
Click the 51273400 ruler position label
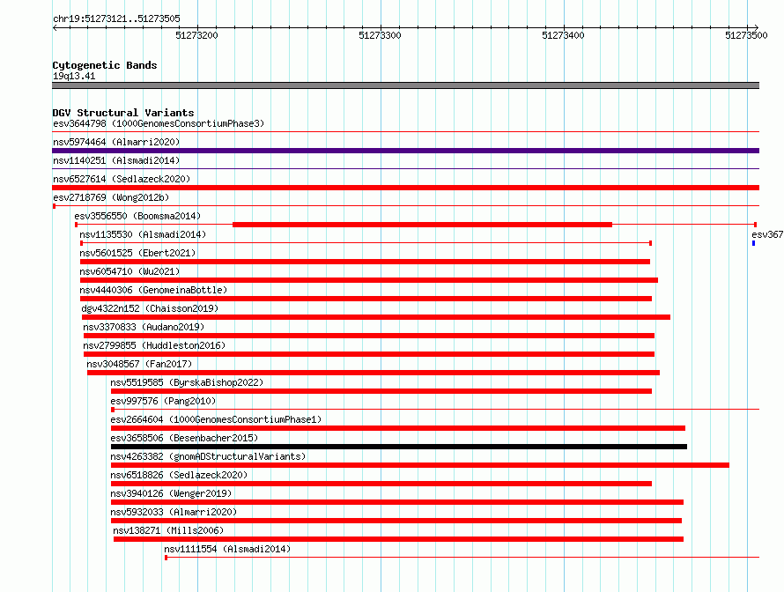coord(563,35)
